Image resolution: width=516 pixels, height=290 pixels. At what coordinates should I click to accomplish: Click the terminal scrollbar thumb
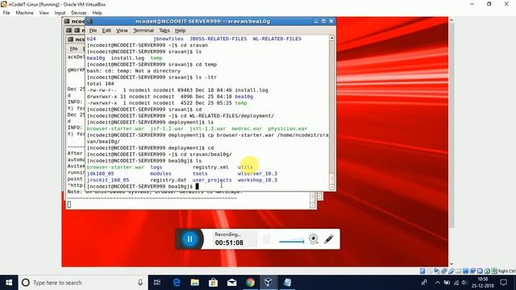[331, 179]
